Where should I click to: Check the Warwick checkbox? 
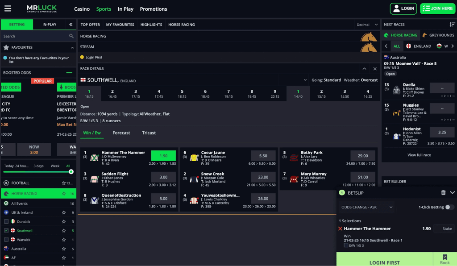pos(6,240)
